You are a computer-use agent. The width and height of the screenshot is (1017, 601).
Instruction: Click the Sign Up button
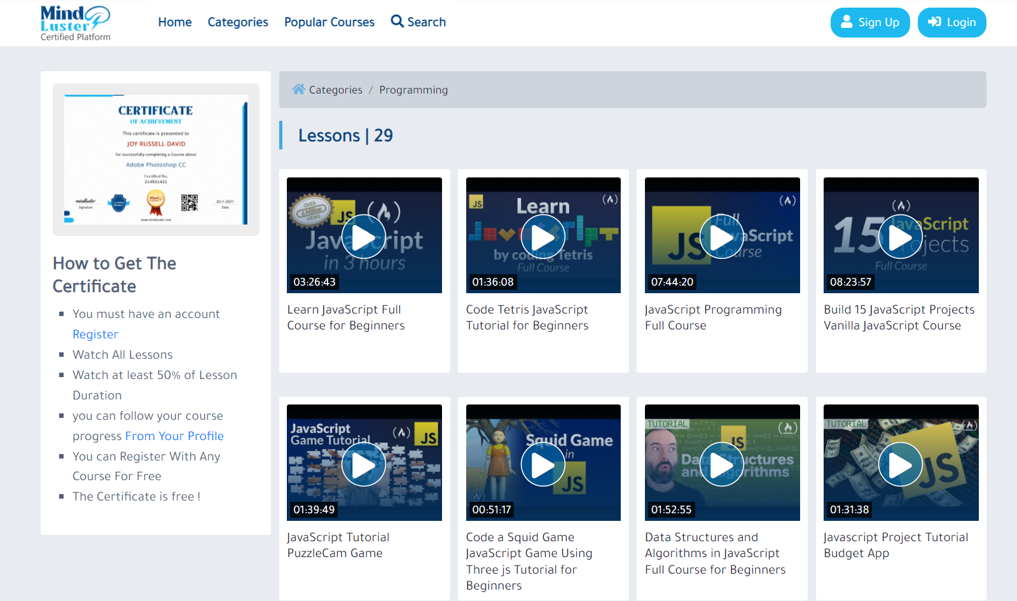(869, 23)
